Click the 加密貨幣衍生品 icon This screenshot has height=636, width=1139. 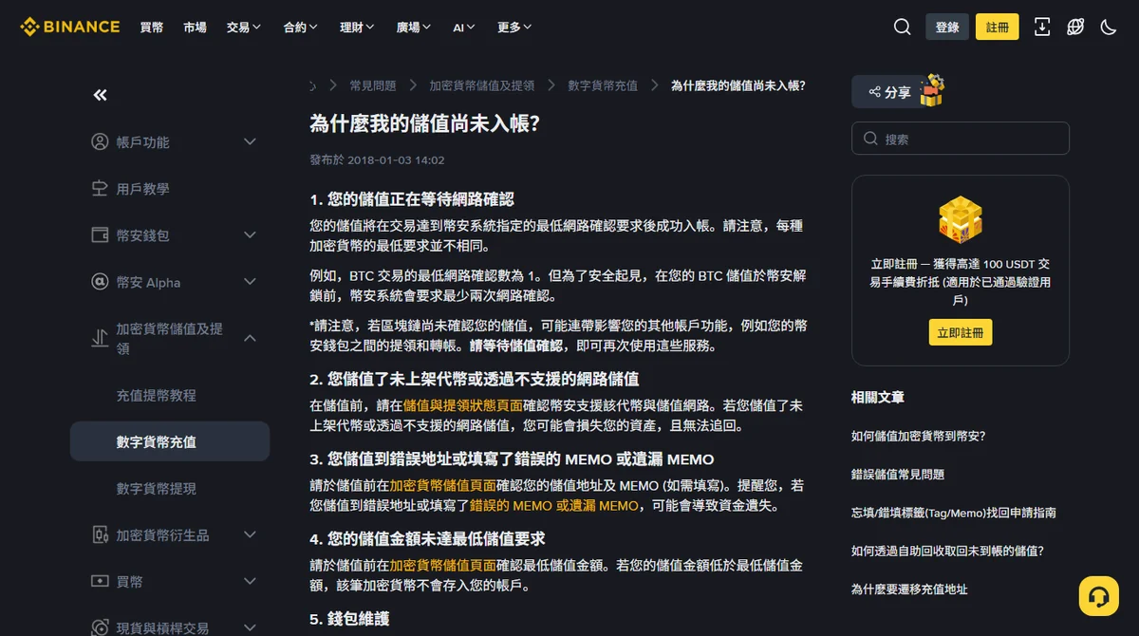coord(100,534)
